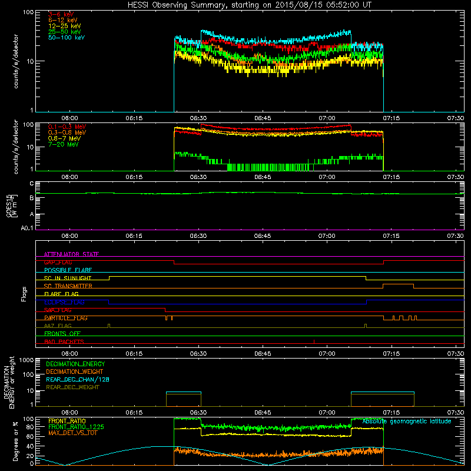The width and height of the screenshot is (471, 471).
Task: Click the 0.8-7 MeV legend label
Action: click(x=64, y=138)
